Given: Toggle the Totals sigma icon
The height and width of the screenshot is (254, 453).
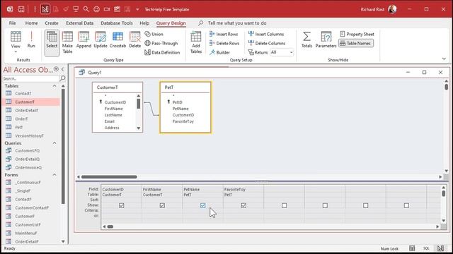Looking at the screenshot, I should [x=306, y=40].
